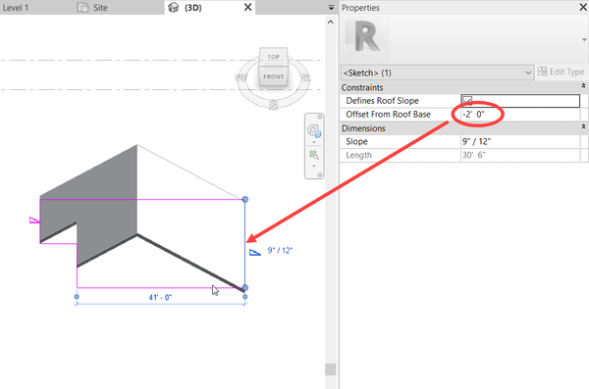Click the W compass direction on ViewCube
The image size is (589, 389).
(241, 77)
